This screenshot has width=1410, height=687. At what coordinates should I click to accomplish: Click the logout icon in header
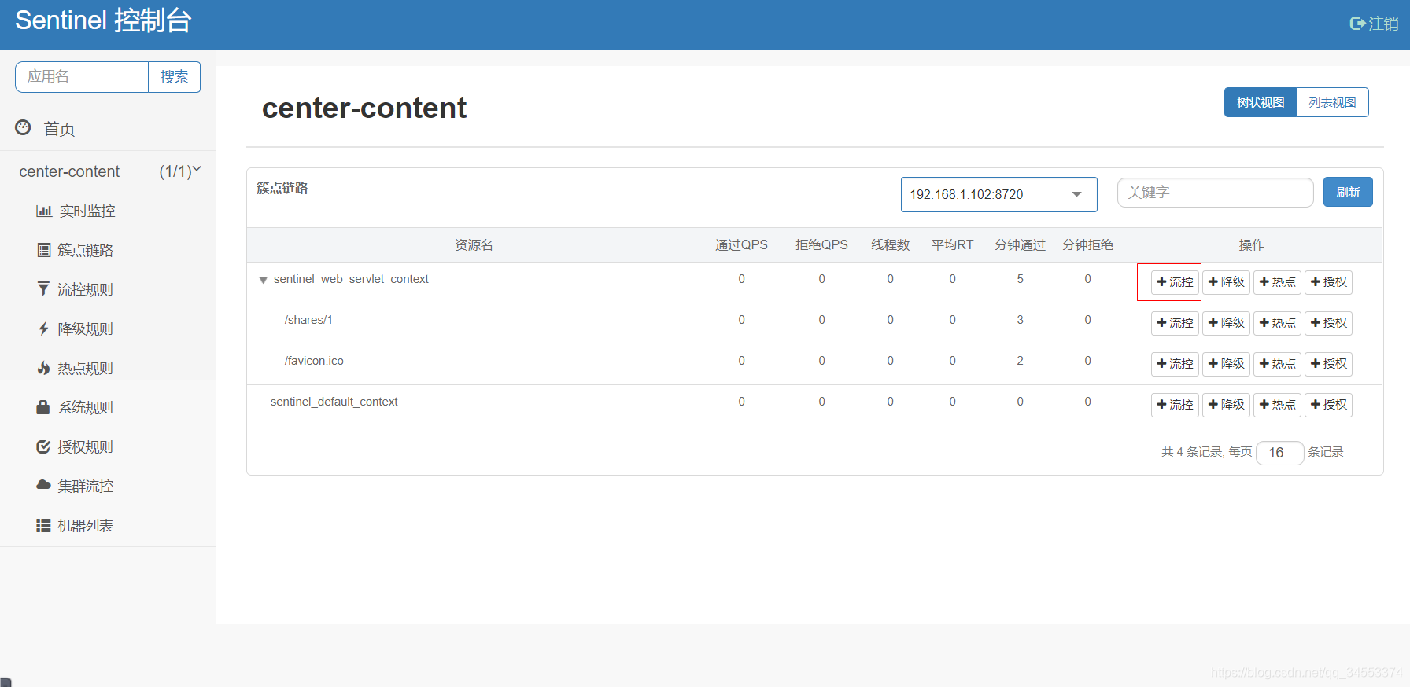tap(1357, 24)
